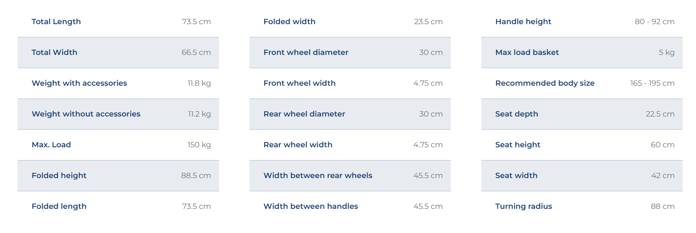The height and width of the screenshot is (233, 696).
Task: Select the Weight with accessories label
Action: pyautogui.click(x=79, y=83)
